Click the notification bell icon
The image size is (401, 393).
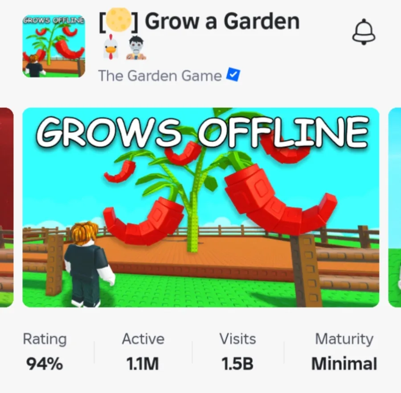pyautogui.click(x=364, y=32)
